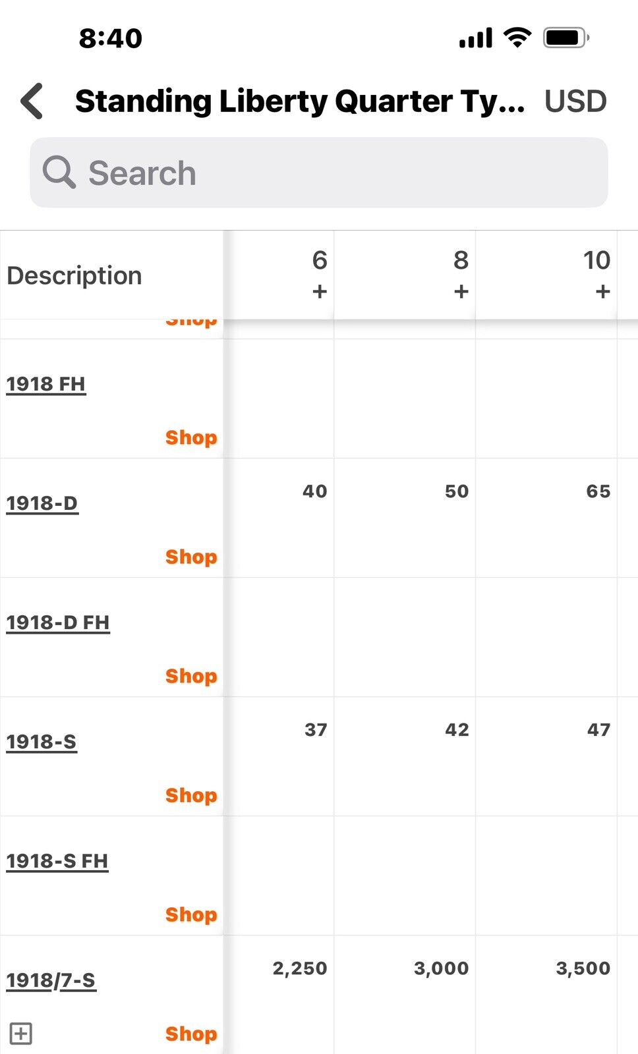This screenshot has width=638, height=1054.
Task: Click the search magnifier icon
Action: pyautogui.click(x=59, y=173)
